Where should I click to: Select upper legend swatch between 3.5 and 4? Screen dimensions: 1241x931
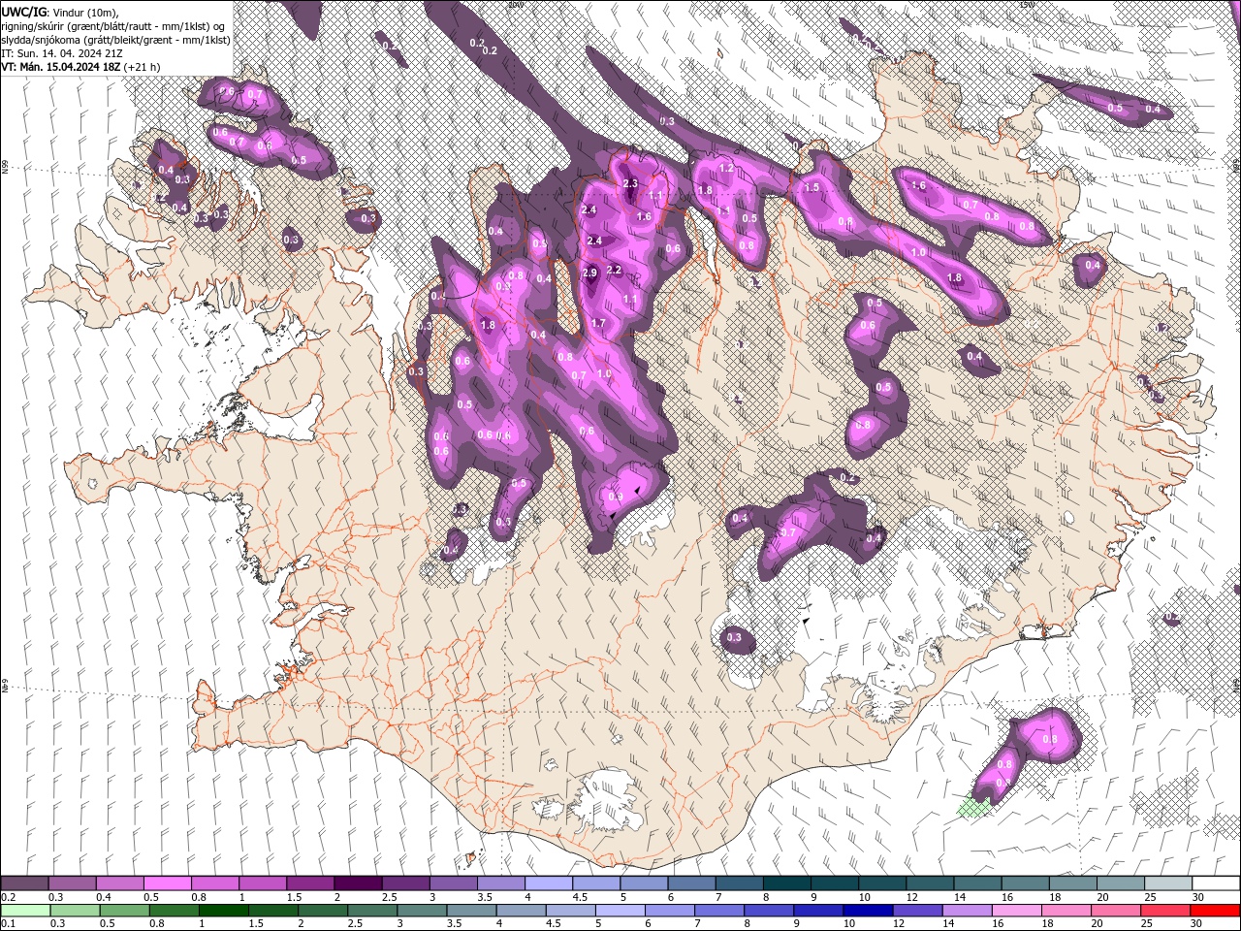[x=500, y=883]
